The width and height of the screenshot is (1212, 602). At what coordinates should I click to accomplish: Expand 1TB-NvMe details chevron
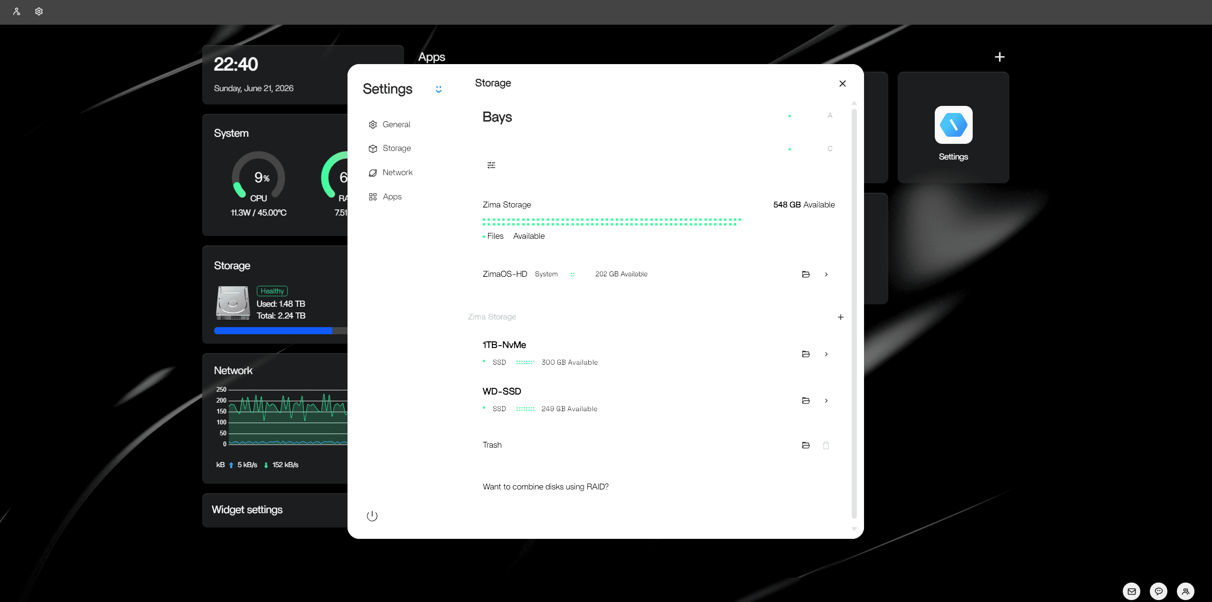click(x=826, y=354)
